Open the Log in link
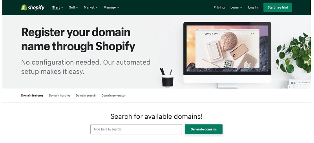The height and width of the screenshot is (143, 314). click(x=253, y=7)
